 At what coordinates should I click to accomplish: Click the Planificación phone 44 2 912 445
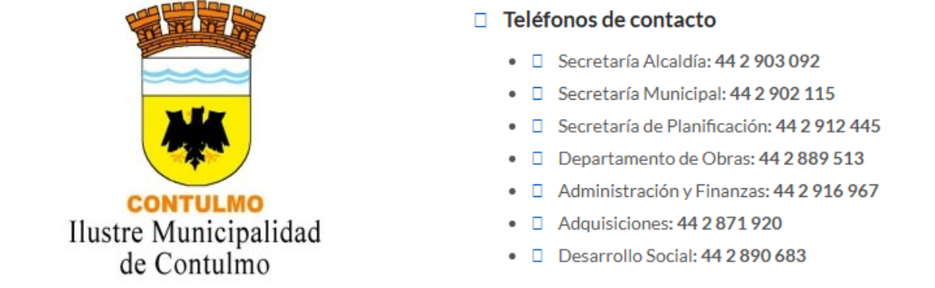coord(828,126)
